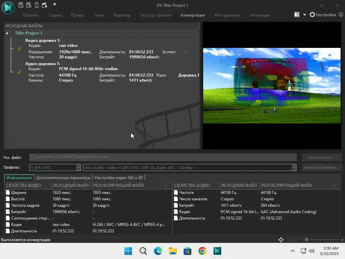
Task: Open the Сцены menu
Action: (55, 15)
